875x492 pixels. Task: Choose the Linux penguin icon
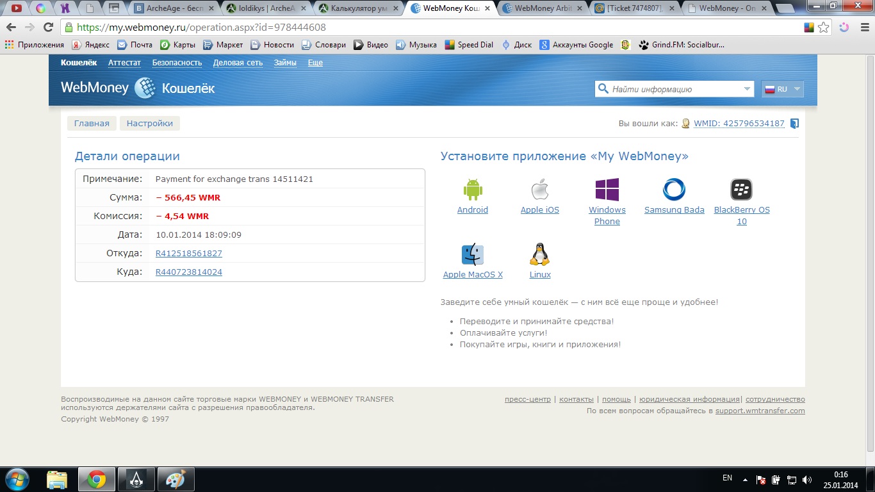coord(540,254)
